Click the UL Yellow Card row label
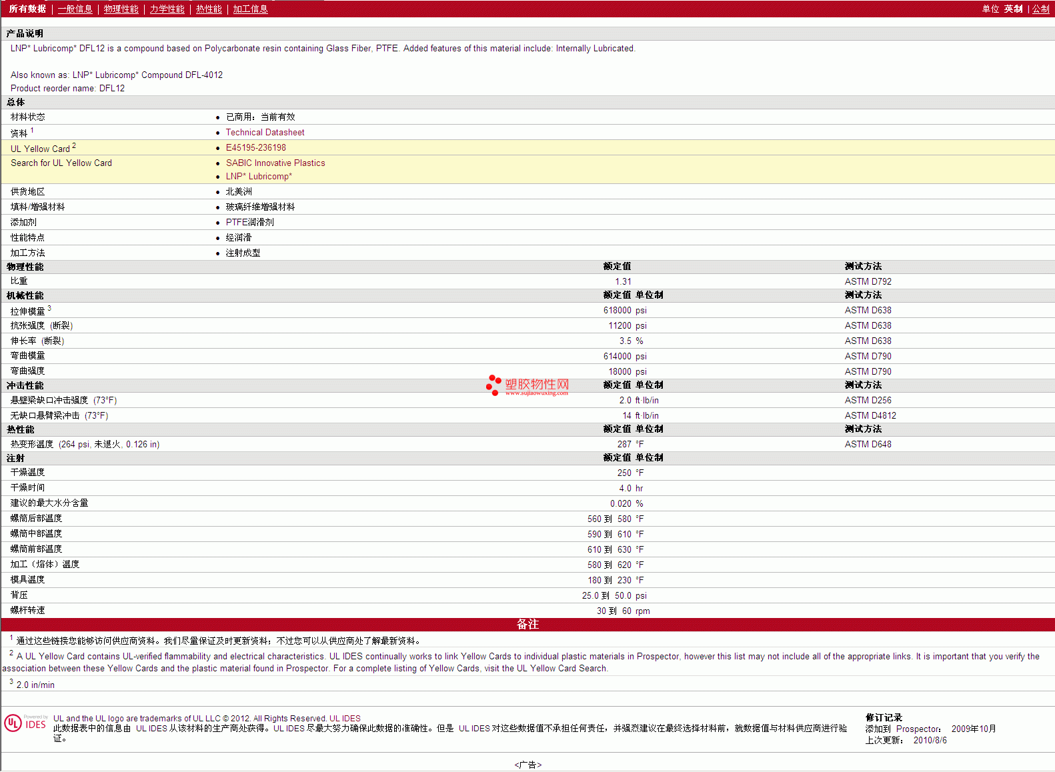This screenshot has width=1055, height=772. [43, 147]
